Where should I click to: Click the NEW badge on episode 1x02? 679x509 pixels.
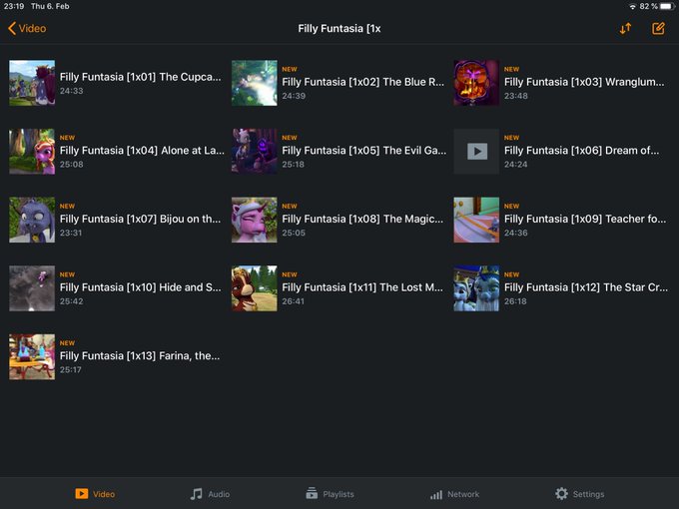pos(290,69)
